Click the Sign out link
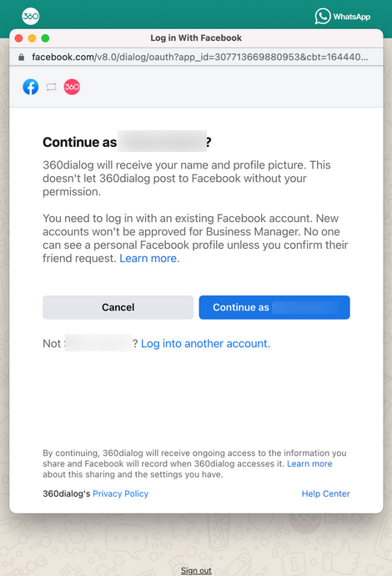The image size is (392, 576). coord(196,570)
